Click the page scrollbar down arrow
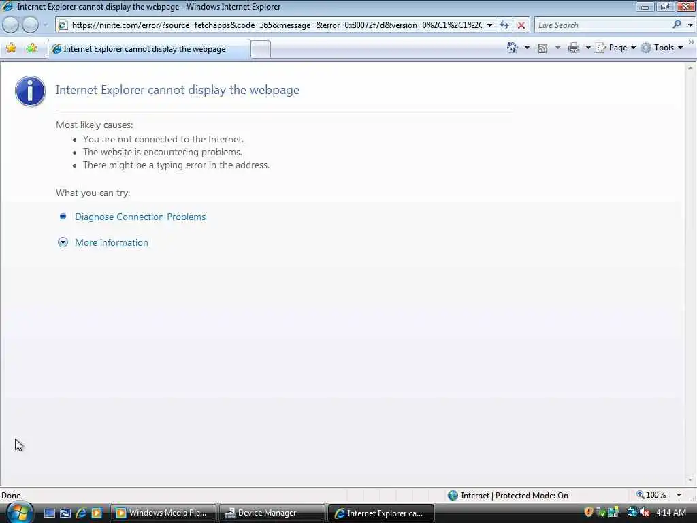The width and height of the screenshot is (697, 523). (690, 480)
